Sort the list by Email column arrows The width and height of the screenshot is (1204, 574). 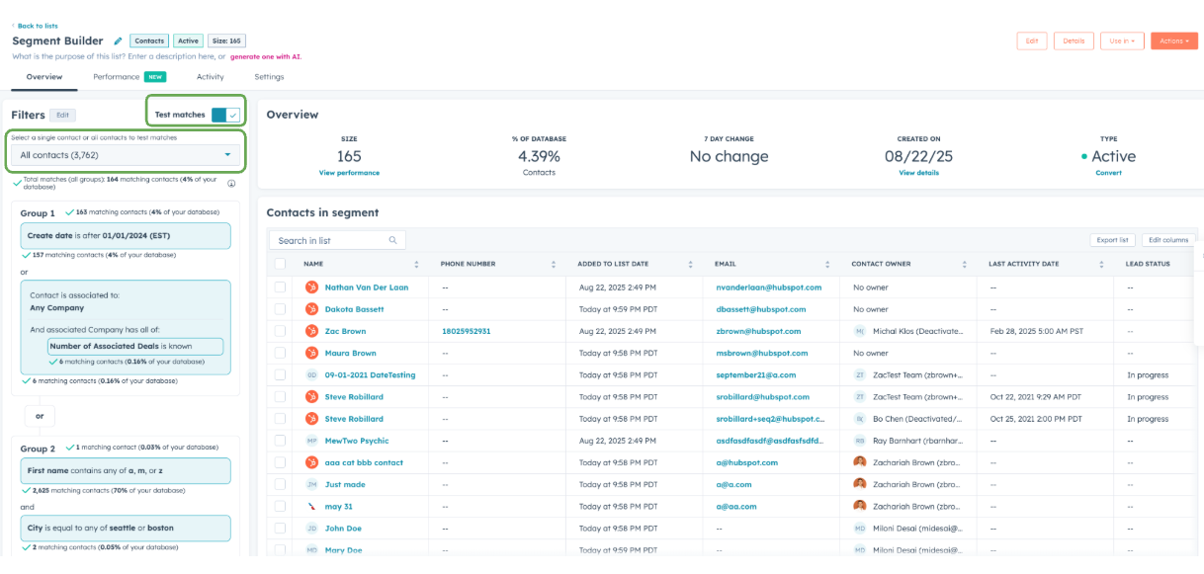[828, 264]
